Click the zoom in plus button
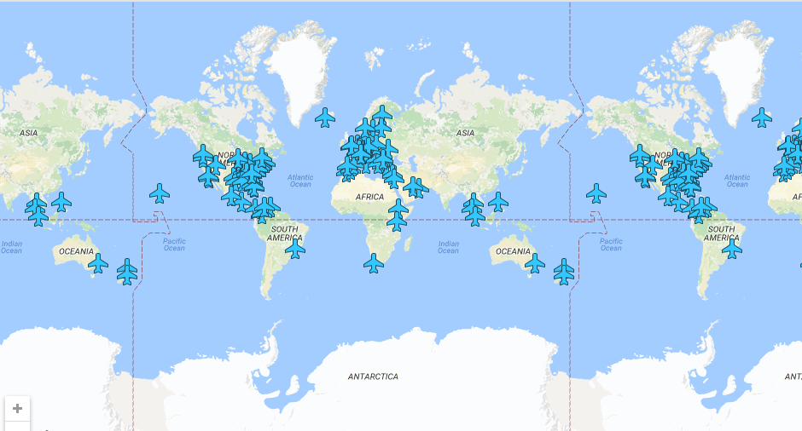802x431 pixels. 17,409
